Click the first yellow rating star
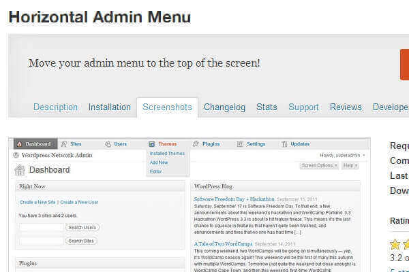The image size is (409, 272). point(395,245)
